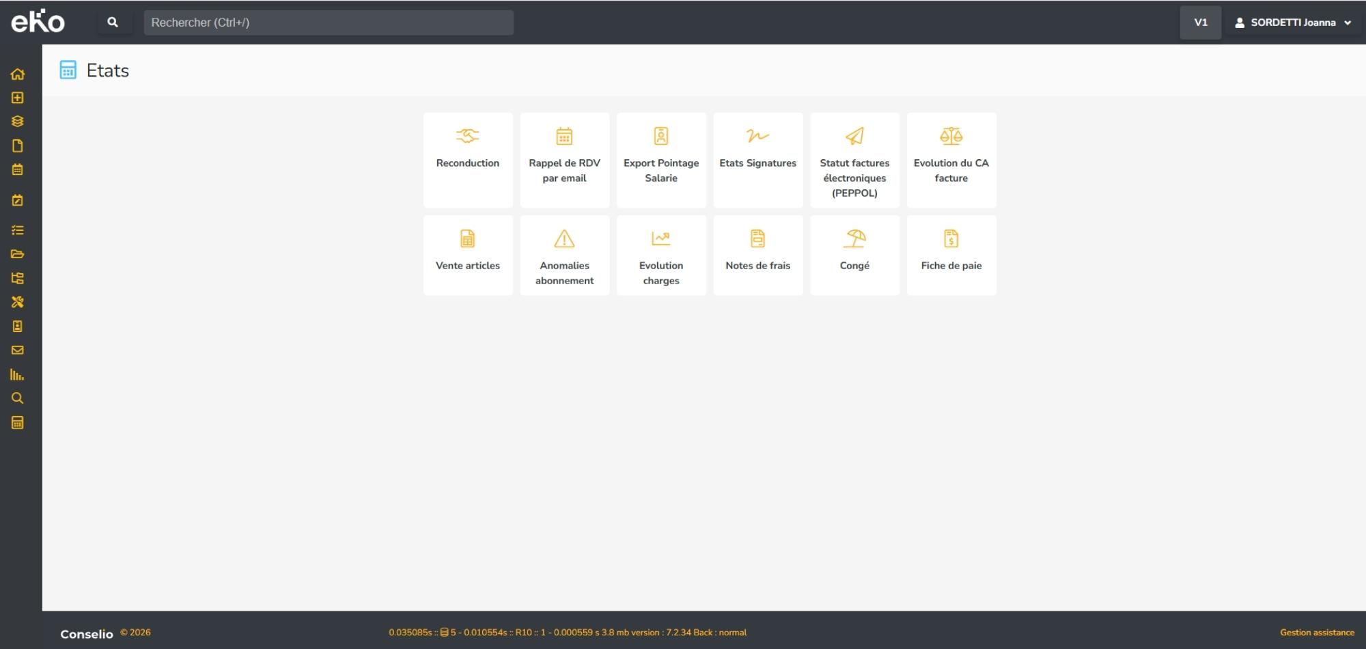1366x649 pixels.
Task: Open the Home icon in the sidebar
Action: pos(18,74)
